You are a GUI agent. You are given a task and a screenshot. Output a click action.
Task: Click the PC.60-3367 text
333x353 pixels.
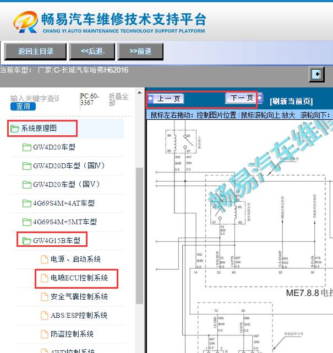(x=90, y=100)
